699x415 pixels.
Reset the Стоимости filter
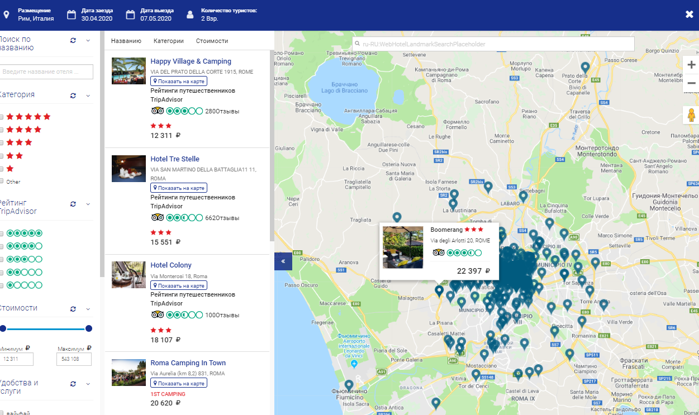click(x=73, y=309)
